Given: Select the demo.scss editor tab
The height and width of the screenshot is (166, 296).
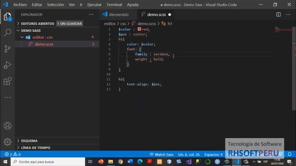Looking at the screenshot, I should [x=156, y=14].
